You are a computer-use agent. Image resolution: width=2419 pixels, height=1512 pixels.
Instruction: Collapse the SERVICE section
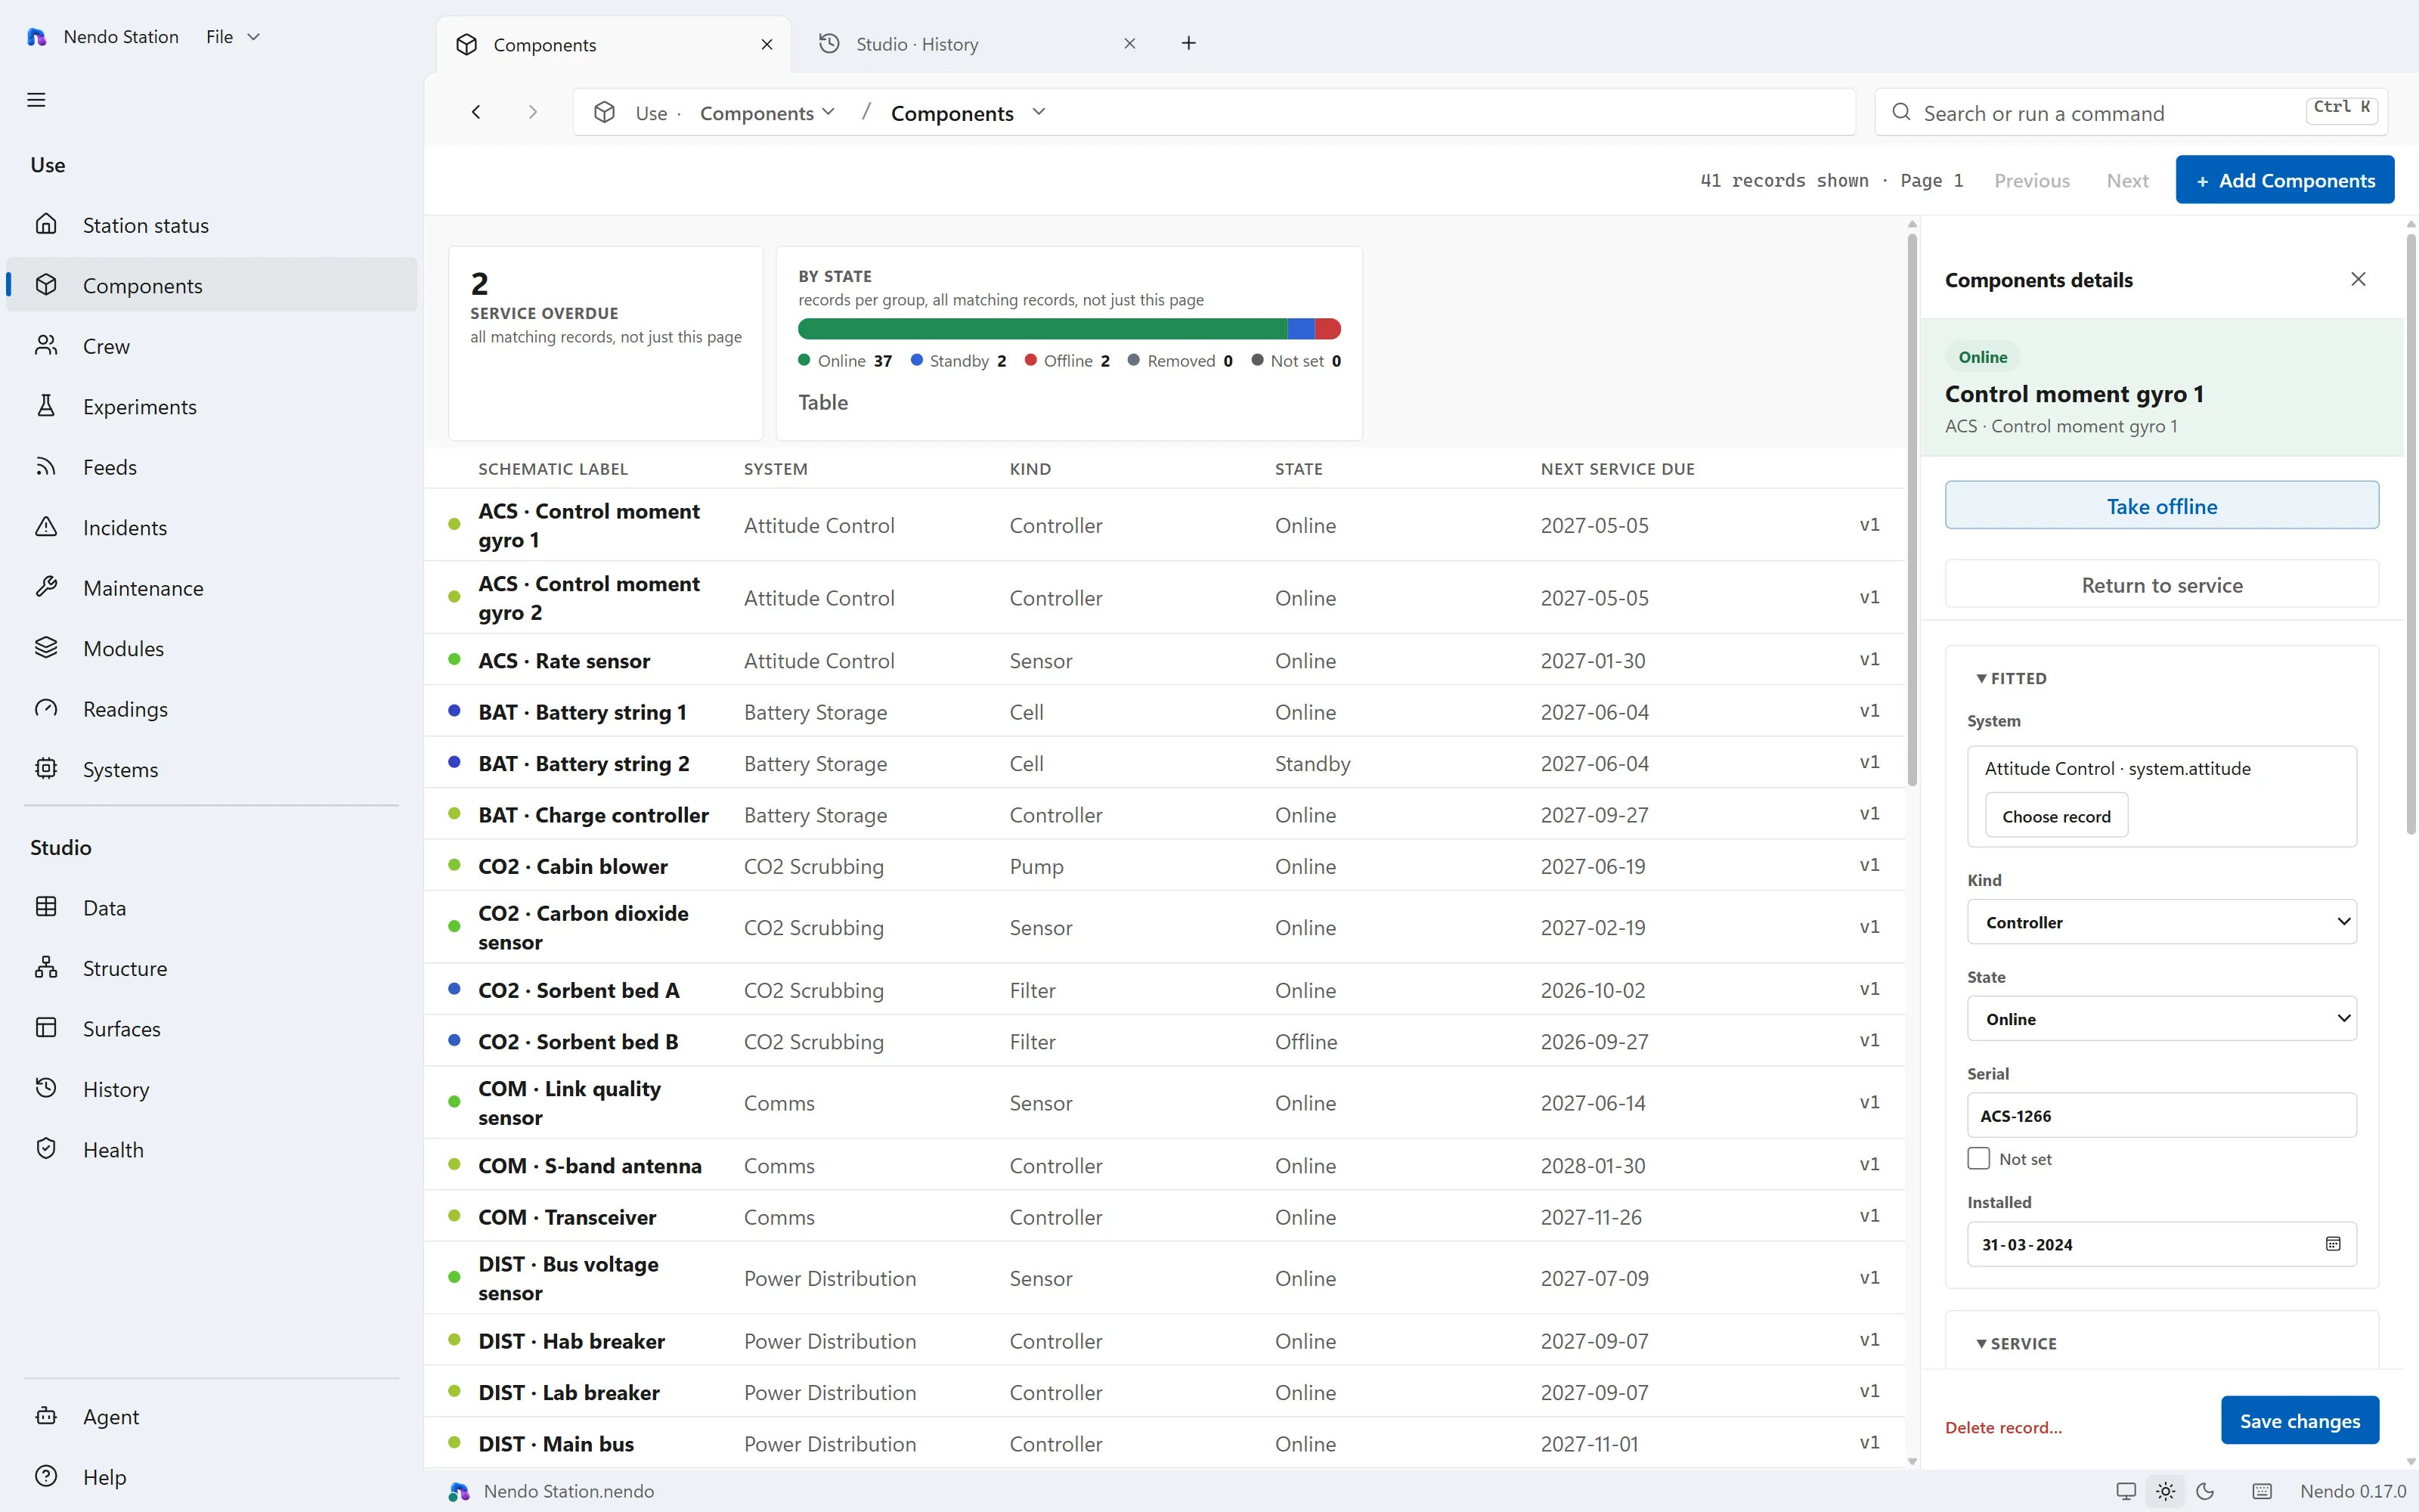coord(2016,1343)
